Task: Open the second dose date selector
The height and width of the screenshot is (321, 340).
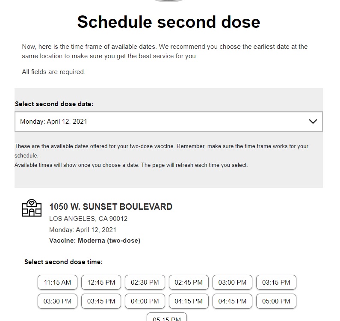Action: [x=163, y=122]
